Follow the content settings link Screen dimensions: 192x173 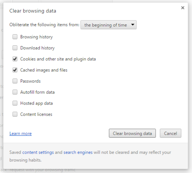coord(38,152)
